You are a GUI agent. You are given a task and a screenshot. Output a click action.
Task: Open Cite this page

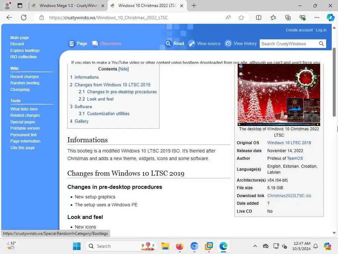22,148
